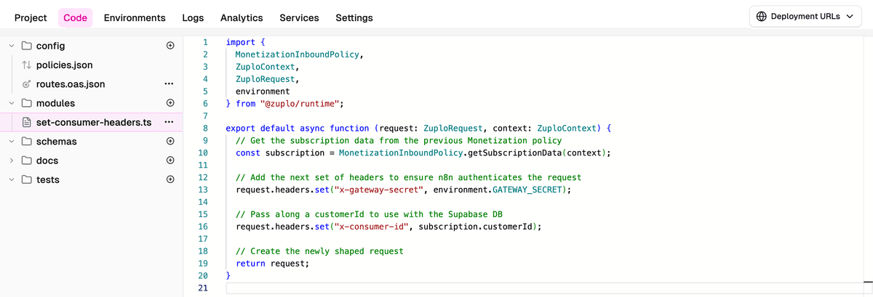Switch to the Project tab

31,17
